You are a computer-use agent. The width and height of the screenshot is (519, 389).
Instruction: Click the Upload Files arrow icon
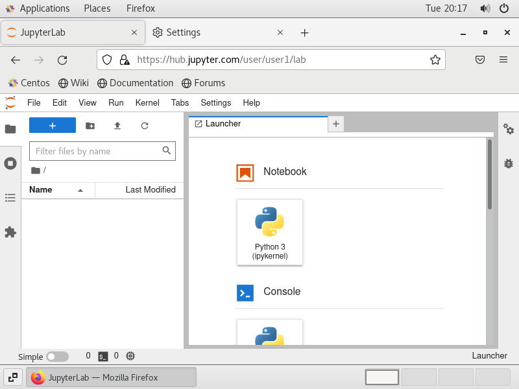tap(117, 126)
